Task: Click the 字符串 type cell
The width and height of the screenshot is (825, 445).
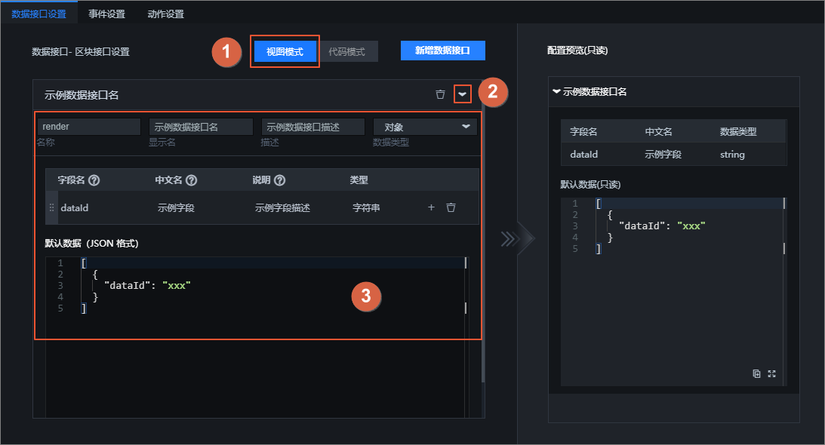Action: 366,207
